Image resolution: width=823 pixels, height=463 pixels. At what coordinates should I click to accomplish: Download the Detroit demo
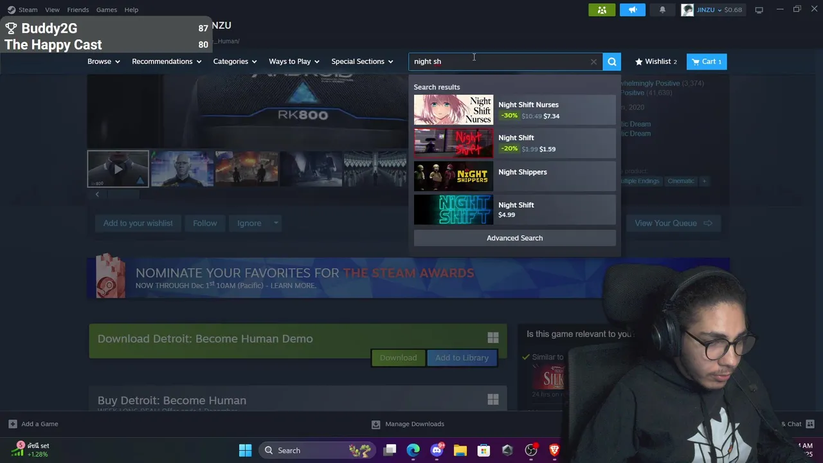pyautogui.click(x=398, y=358)
